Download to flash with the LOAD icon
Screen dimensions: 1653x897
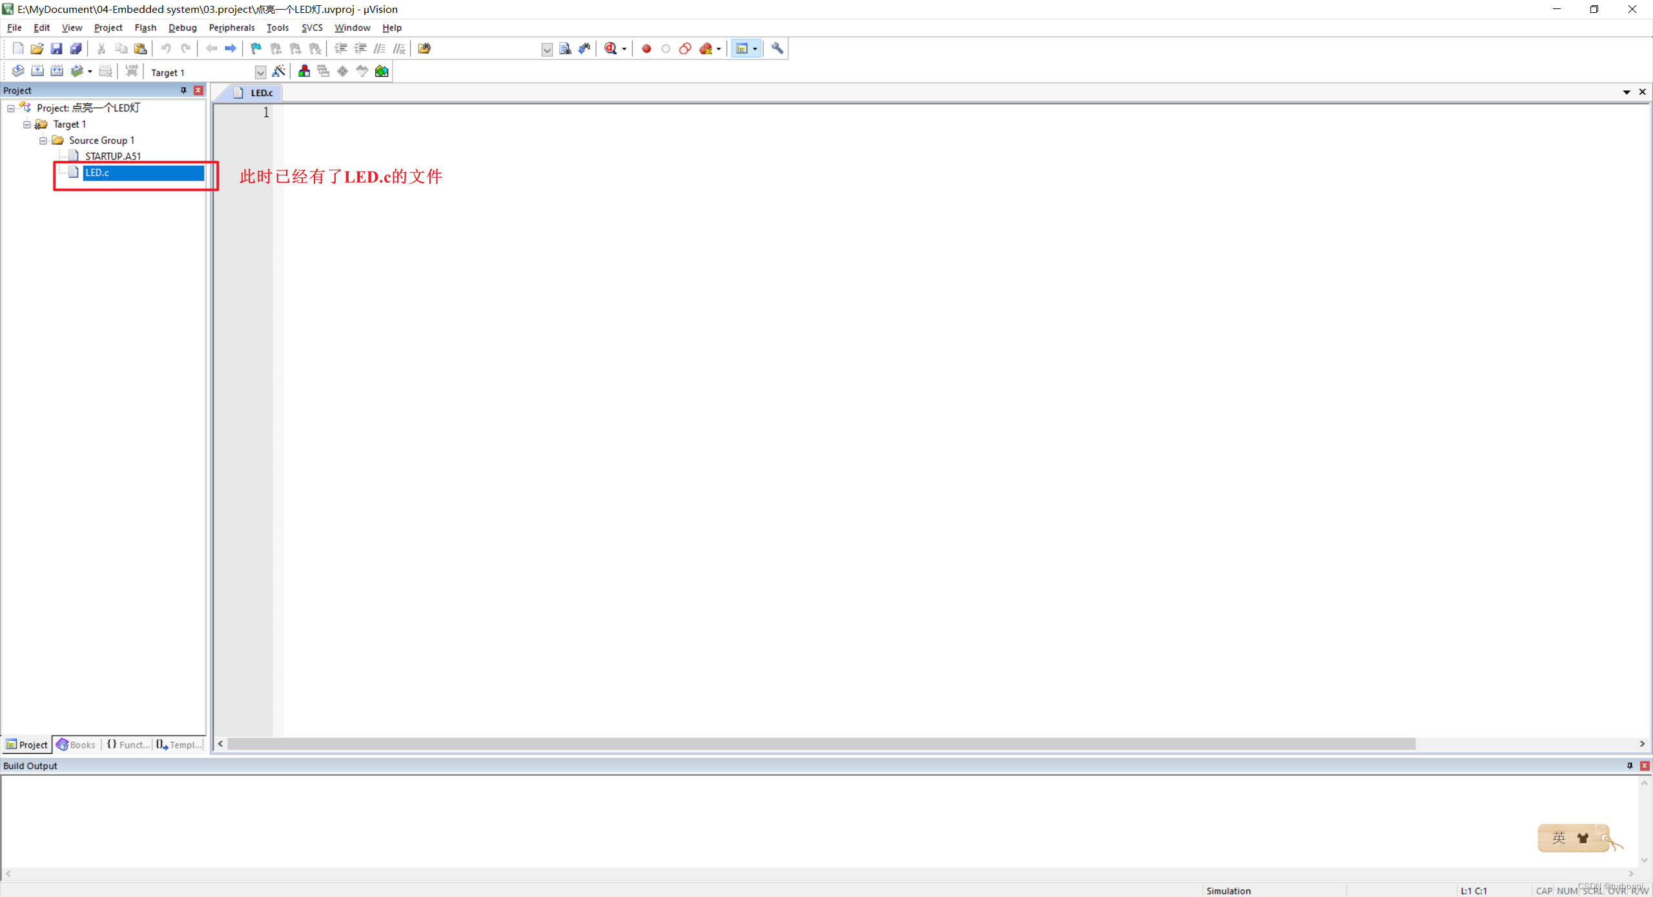(132, 71)
